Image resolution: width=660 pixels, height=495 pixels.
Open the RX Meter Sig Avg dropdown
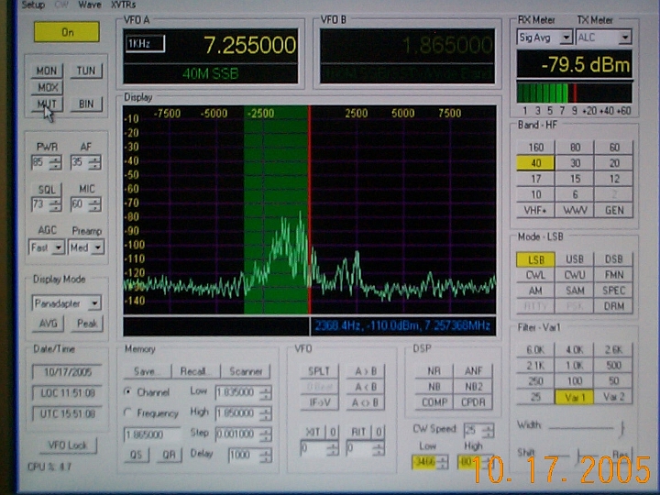(x=544, y=38)
